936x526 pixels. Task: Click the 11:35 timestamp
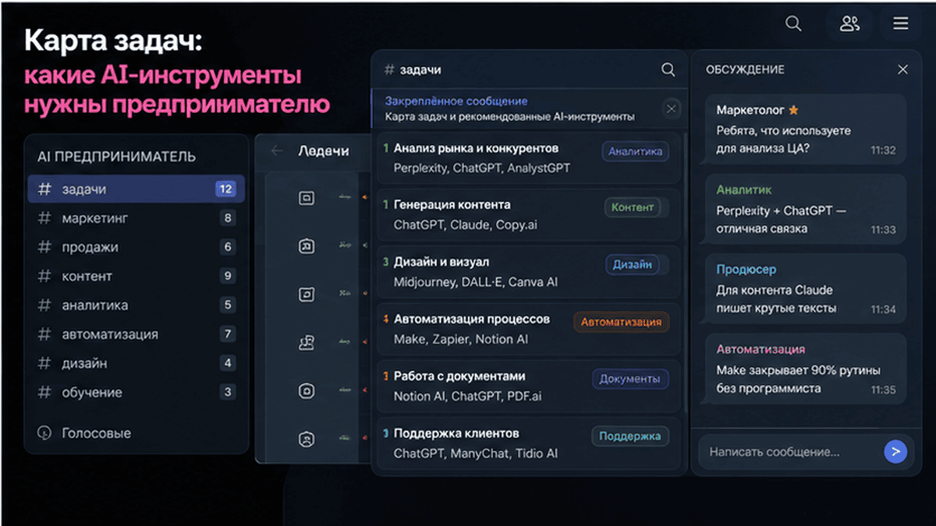click(883, 390)
